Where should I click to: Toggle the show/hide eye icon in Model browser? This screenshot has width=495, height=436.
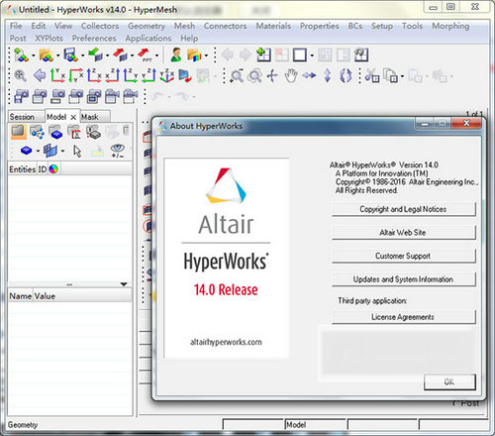pos(118,151)
